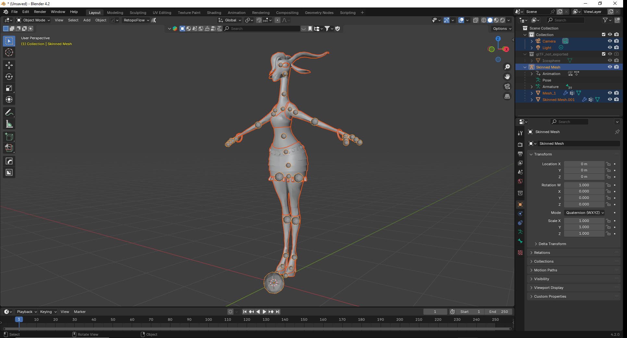Hide Light in viewport
627x338 pixels.
click(x=610, y=47)
